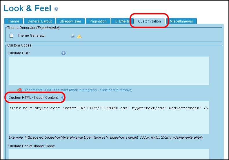This screenshot has height=160, width=229.
Task: Open the UI Effects tab
Action: coord(122,21)
